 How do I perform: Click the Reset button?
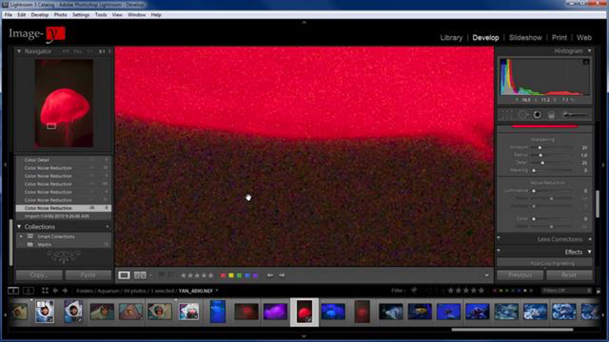coord(569,275)
